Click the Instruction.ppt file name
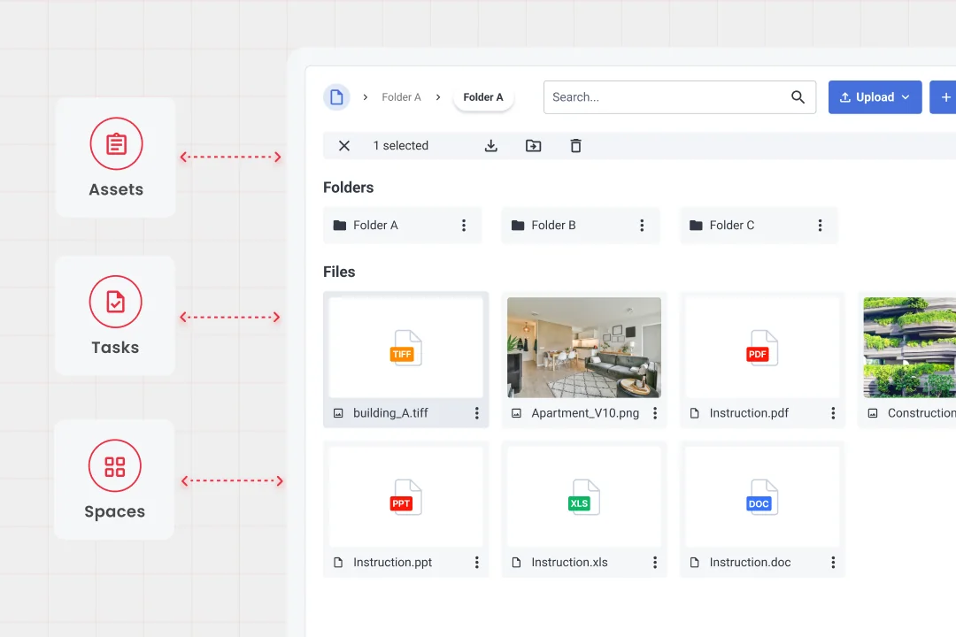The height and width of the screenshot is (637, 956). tap(393, 563)
